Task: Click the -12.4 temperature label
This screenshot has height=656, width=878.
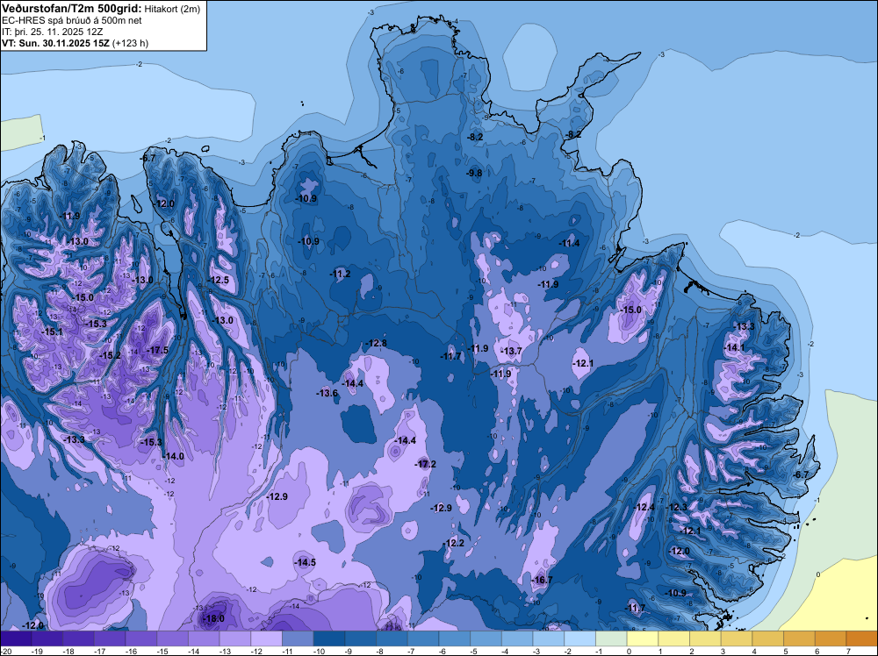Action: coord(644,507)
